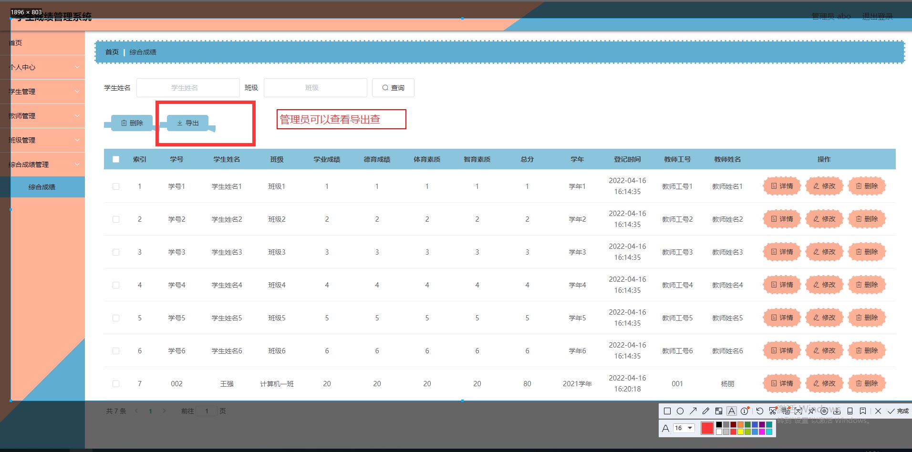Pick the black color swatch

[x=719, y=425]
